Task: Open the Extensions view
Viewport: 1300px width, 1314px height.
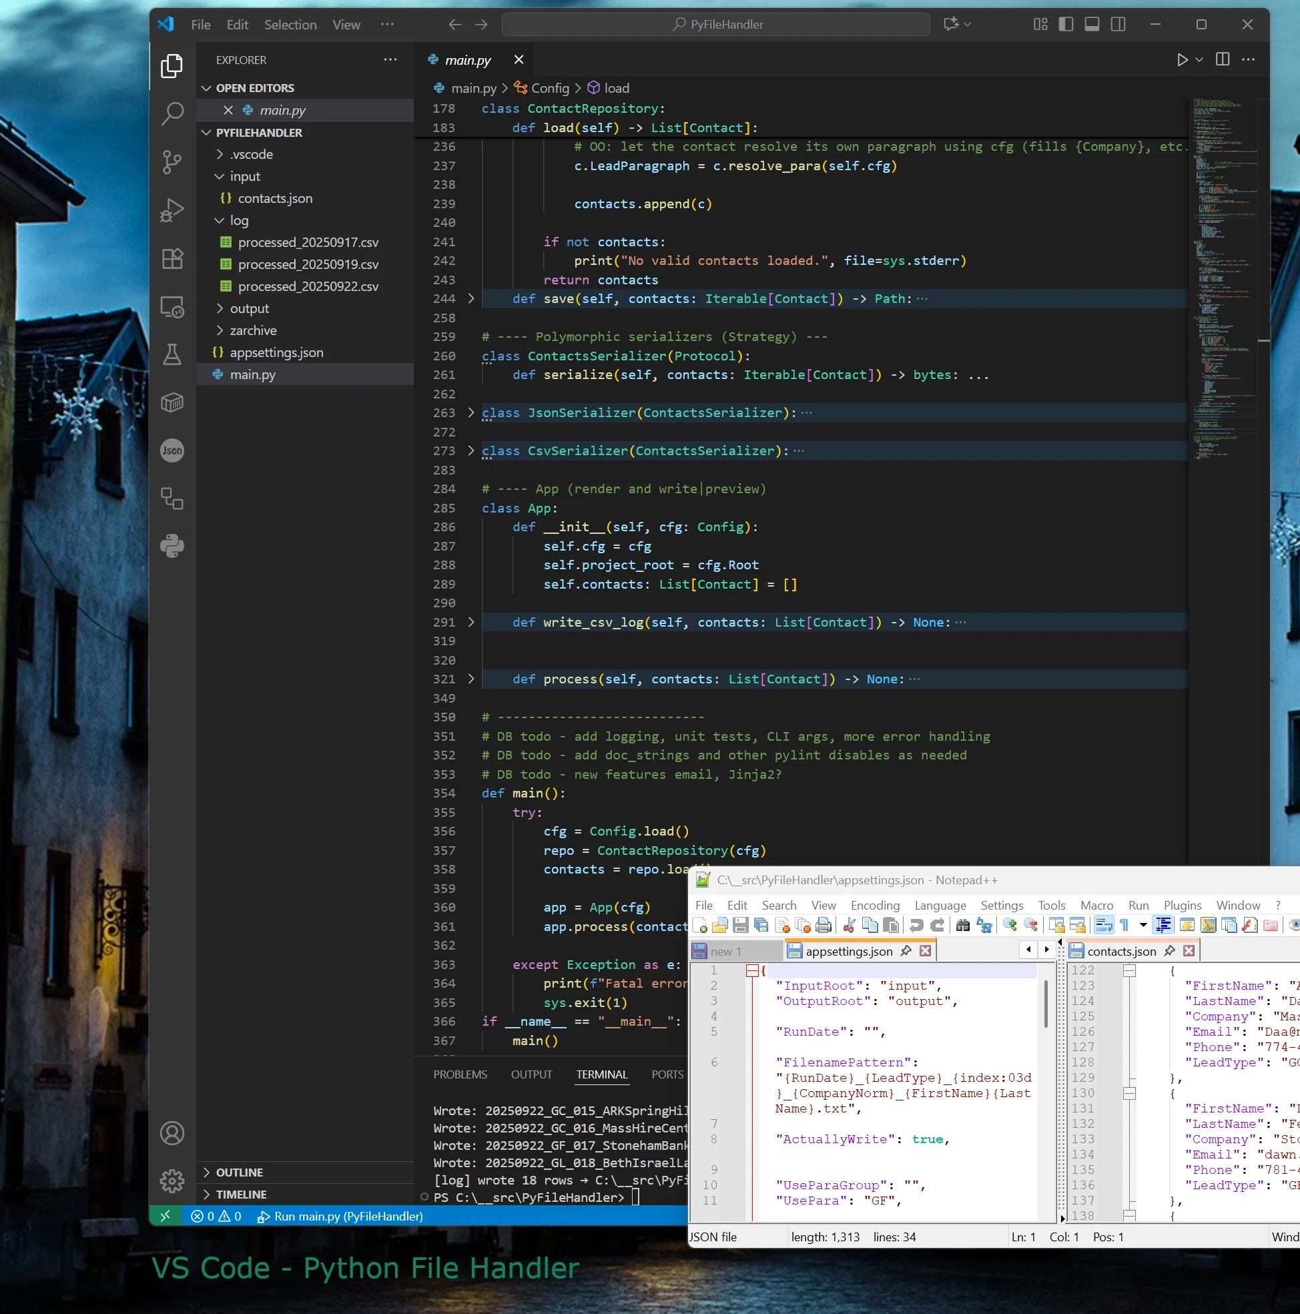Action: [172, 258]
